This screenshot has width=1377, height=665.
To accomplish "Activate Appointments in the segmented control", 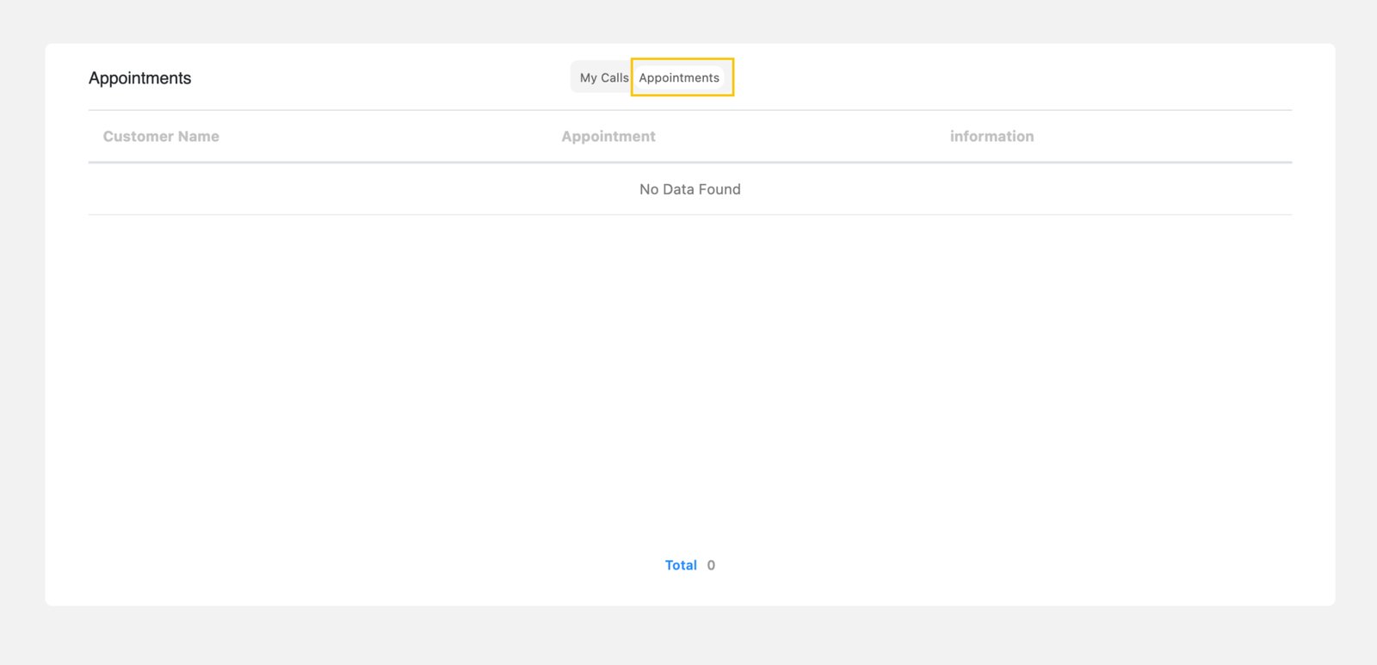I will pyautogui.click(x=679, y=77).
